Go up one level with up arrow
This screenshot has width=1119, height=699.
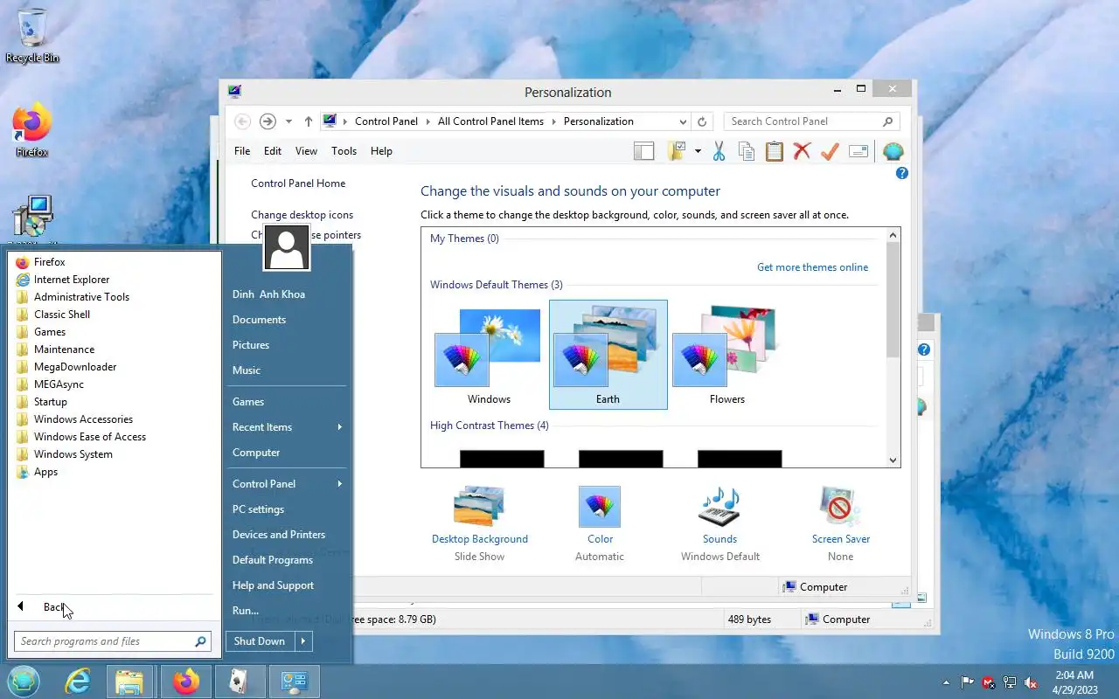pos(308,121)
